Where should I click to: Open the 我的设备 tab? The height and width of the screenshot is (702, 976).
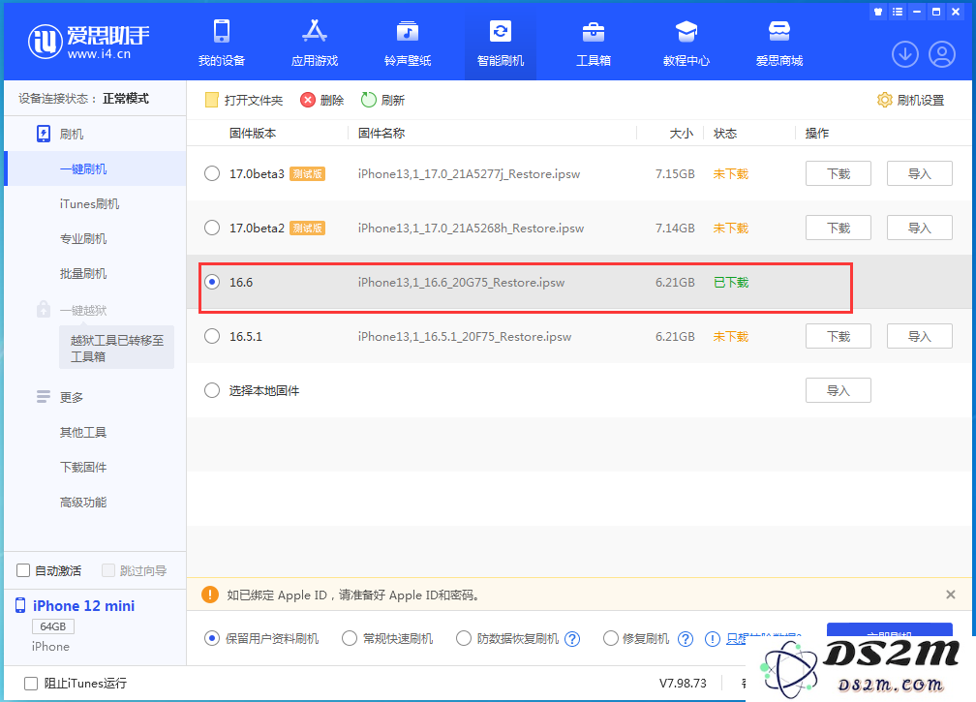click(x=222, y=43)
